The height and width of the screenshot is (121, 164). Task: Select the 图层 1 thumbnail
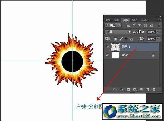[x=115, y=47]
